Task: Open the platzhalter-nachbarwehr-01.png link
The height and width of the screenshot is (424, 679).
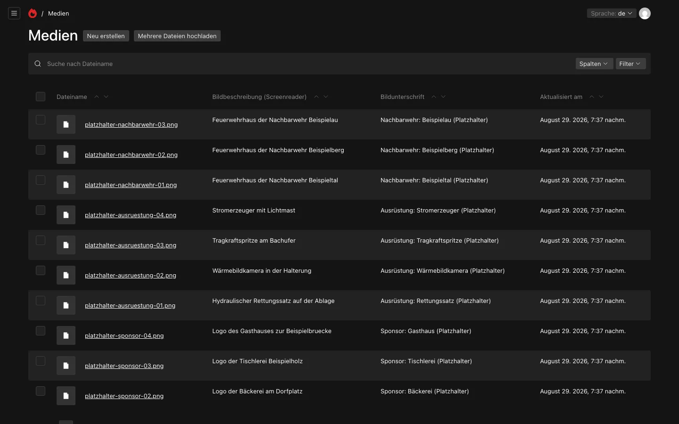Action: tap(131, 185)
